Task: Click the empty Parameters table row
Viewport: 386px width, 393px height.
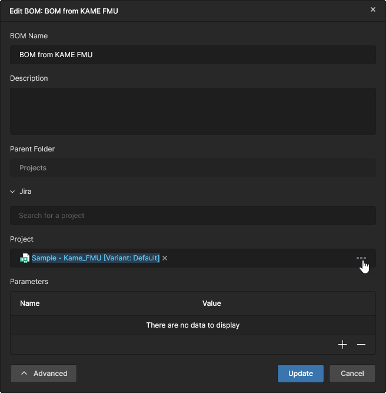Action: pyautogui.click(x=192, y=325)
